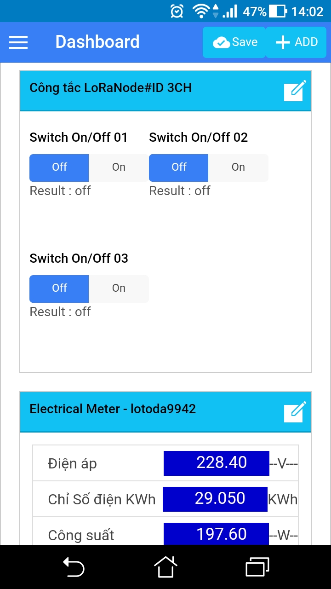Viewport: 331px width, 589px height.
Task: Select the Chỉ Số điện KWh value 29.050
Action: click(215, 499)
